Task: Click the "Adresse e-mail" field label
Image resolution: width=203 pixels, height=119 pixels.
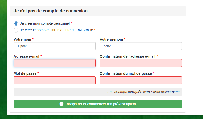Action: [x=27, y=56]
